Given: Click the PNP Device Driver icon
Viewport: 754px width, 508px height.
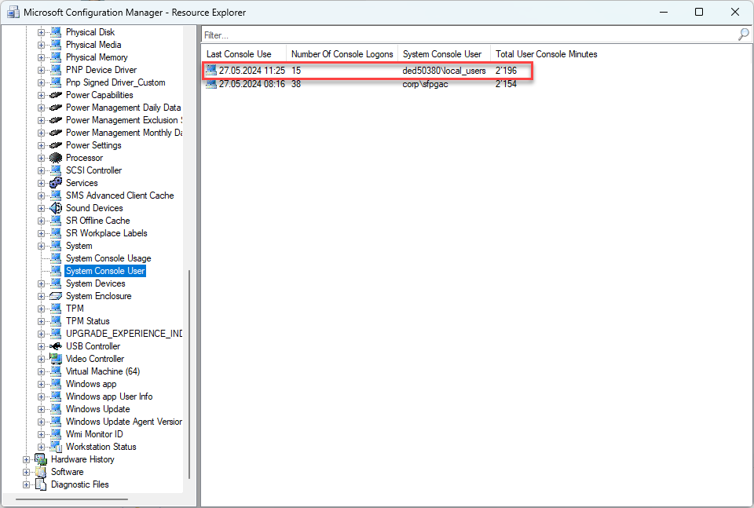Looking at the screenshot, I should coord(56,70).
